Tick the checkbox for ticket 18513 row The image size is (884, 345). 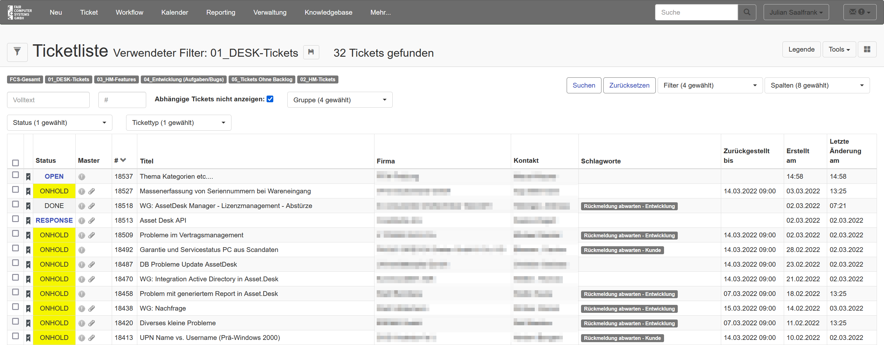coord(15,219)
